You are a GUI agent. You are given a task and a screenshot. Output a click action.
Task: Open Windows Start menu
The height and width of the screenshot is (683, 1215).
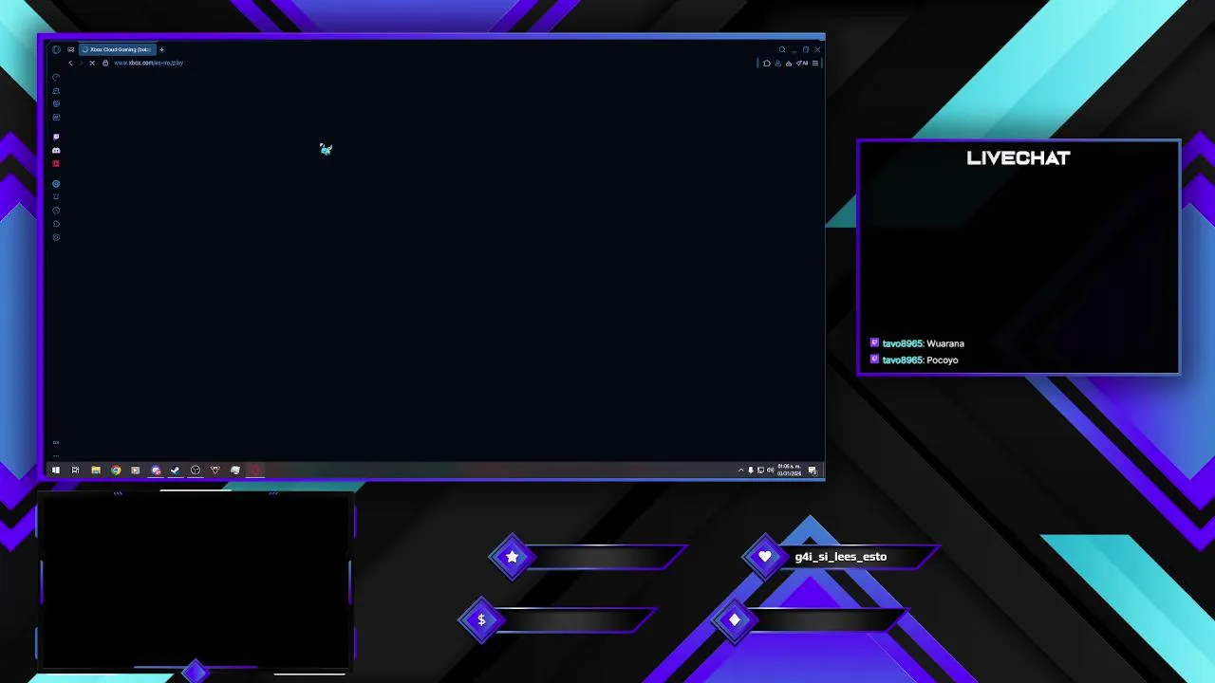(x=56, y=471)
